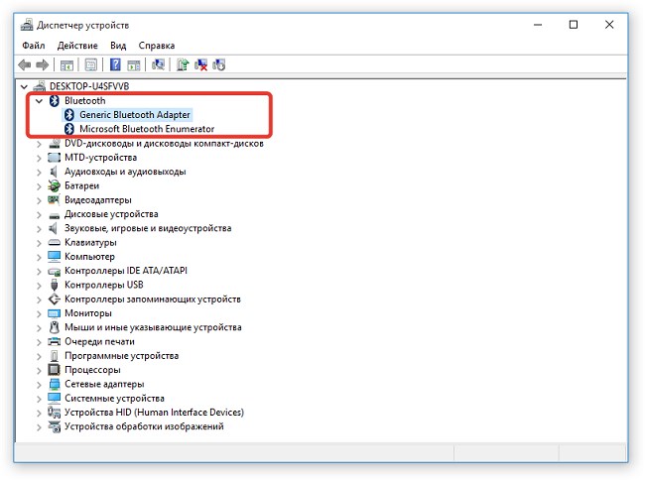
Task: Minimize the Диспетчер устройств window
Action: pos(538,25)
